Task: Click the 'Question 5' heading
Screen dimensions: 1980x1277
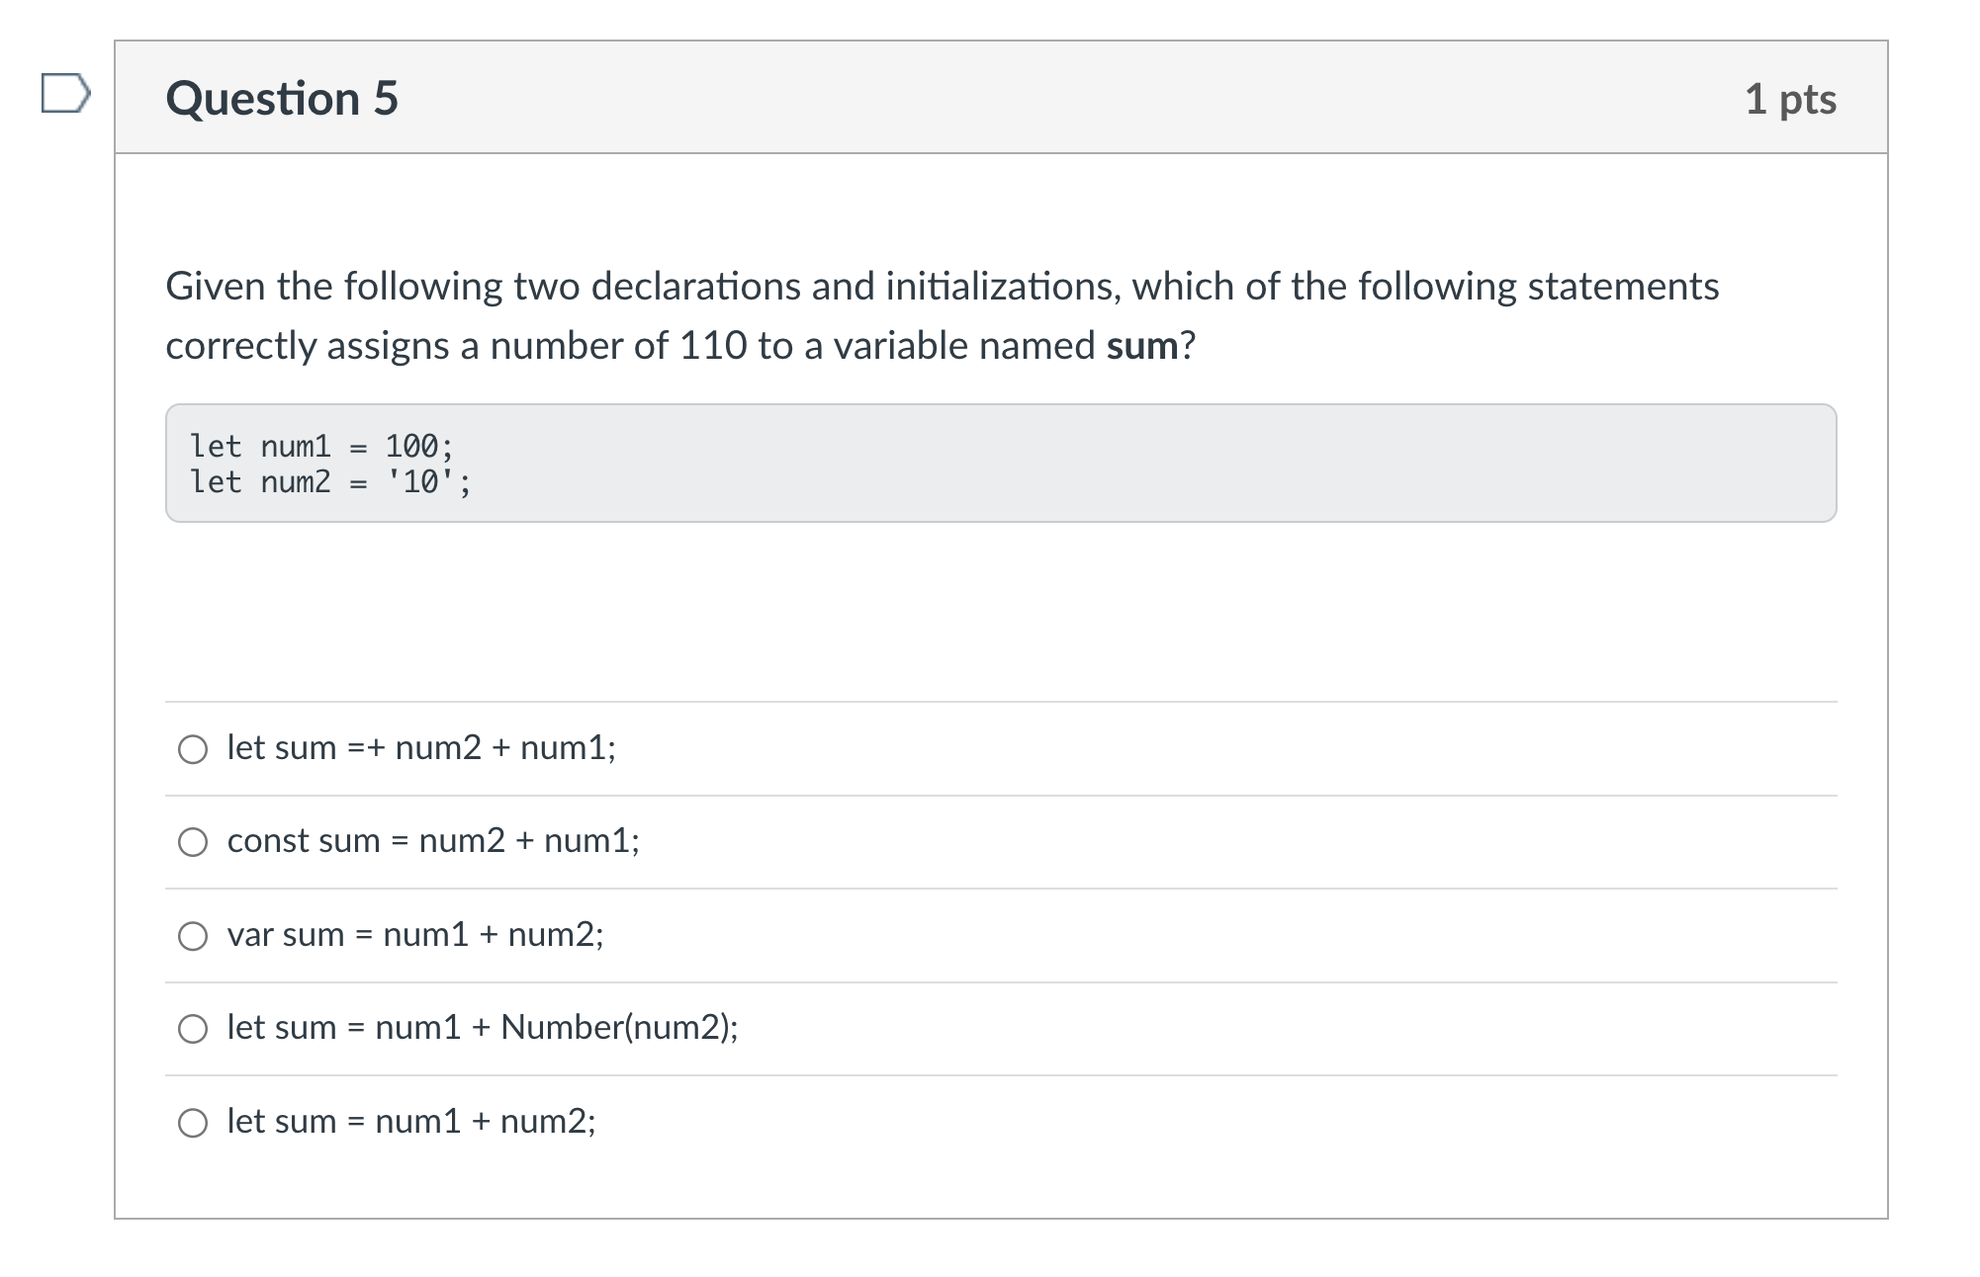Action: [282, 99]
